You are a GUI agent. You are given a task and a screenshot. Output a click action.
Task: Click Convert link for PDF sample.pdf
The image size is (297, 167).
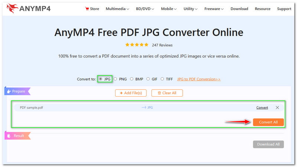(262, 107)
